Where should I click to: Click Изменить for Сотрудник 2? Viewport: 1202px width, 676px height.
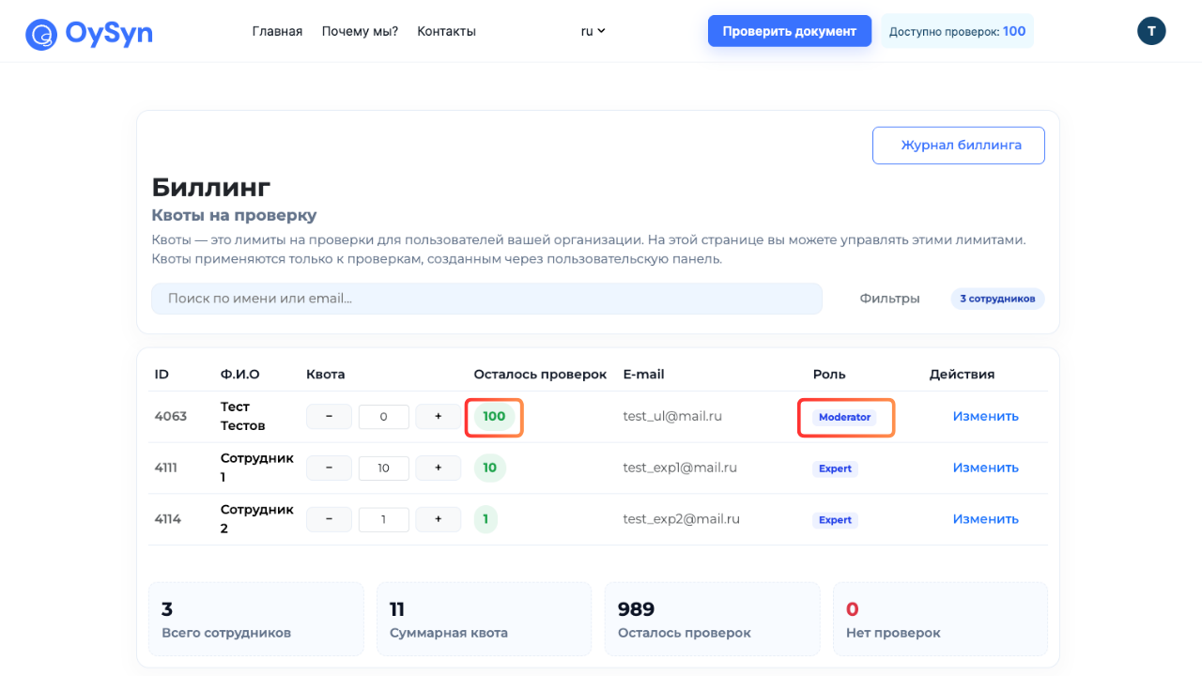coord(985,518)
